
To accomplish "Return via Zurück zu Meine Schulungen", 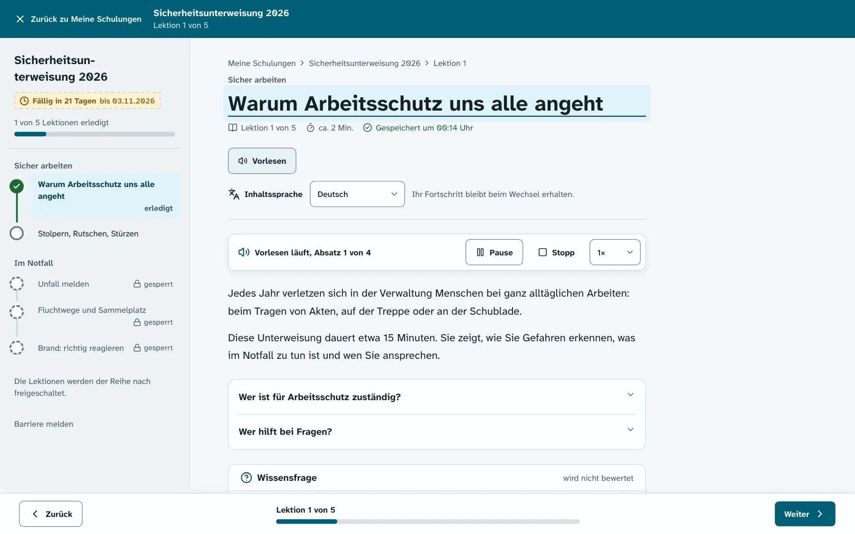I will [x=79, y=19].
